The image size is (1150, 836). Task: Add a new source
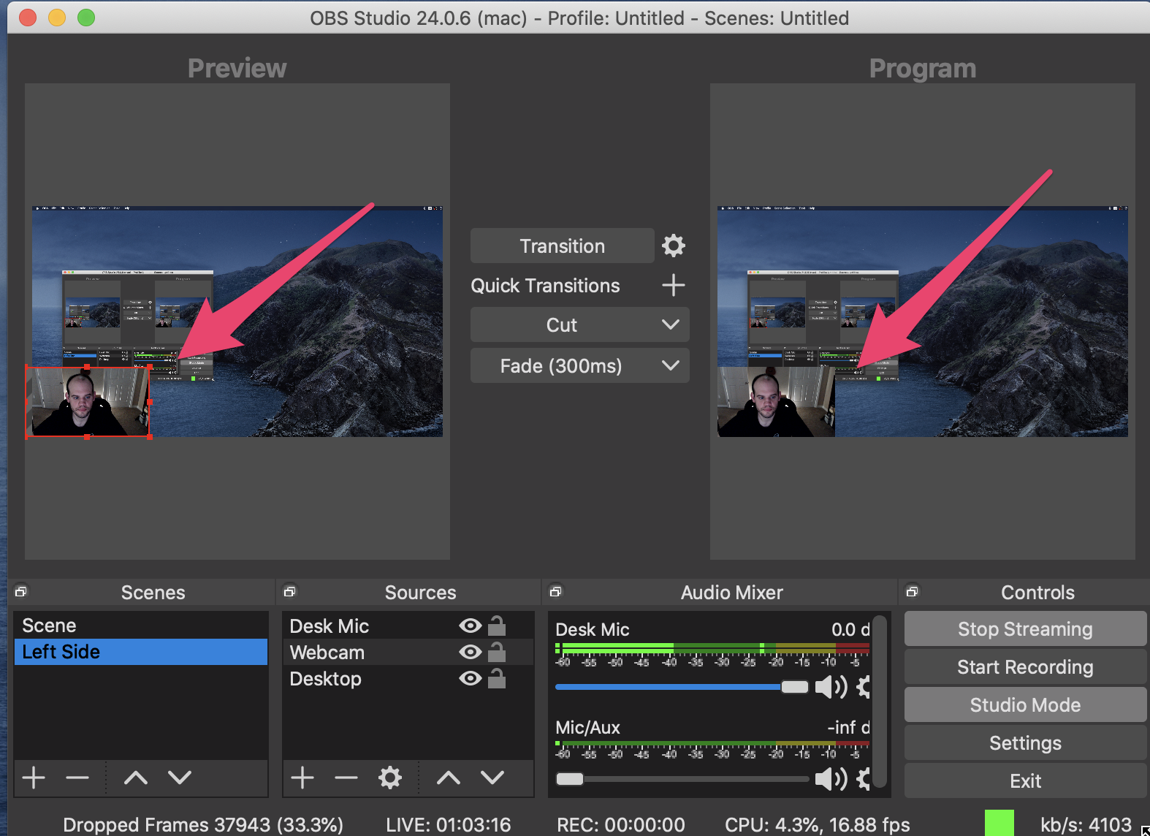pos(302,778)
